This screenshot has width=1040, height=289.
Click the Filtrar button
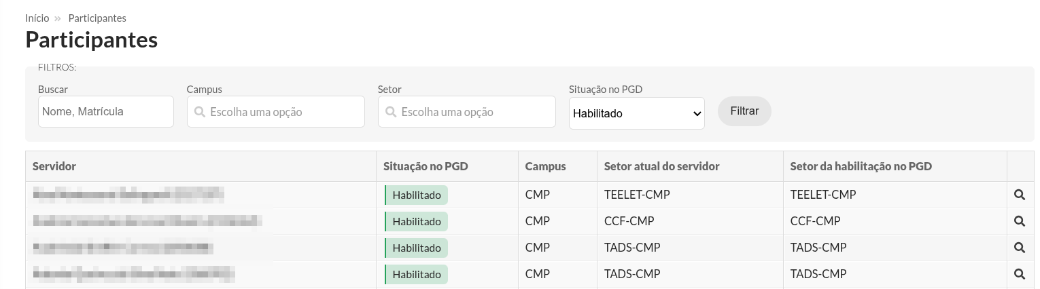744,111
